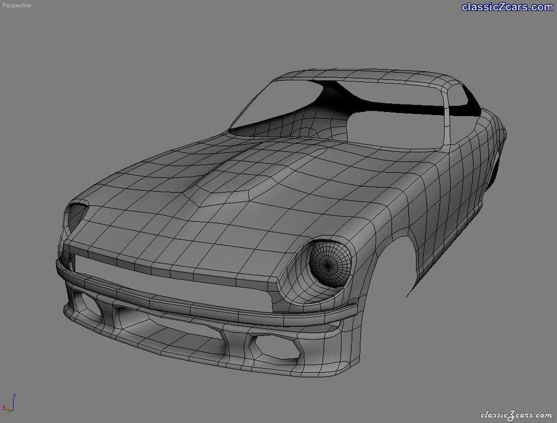This screenshot has width=557, height=423.
Task: Select the XYZ axis gizmo in the corner
Action: point(9,404)
